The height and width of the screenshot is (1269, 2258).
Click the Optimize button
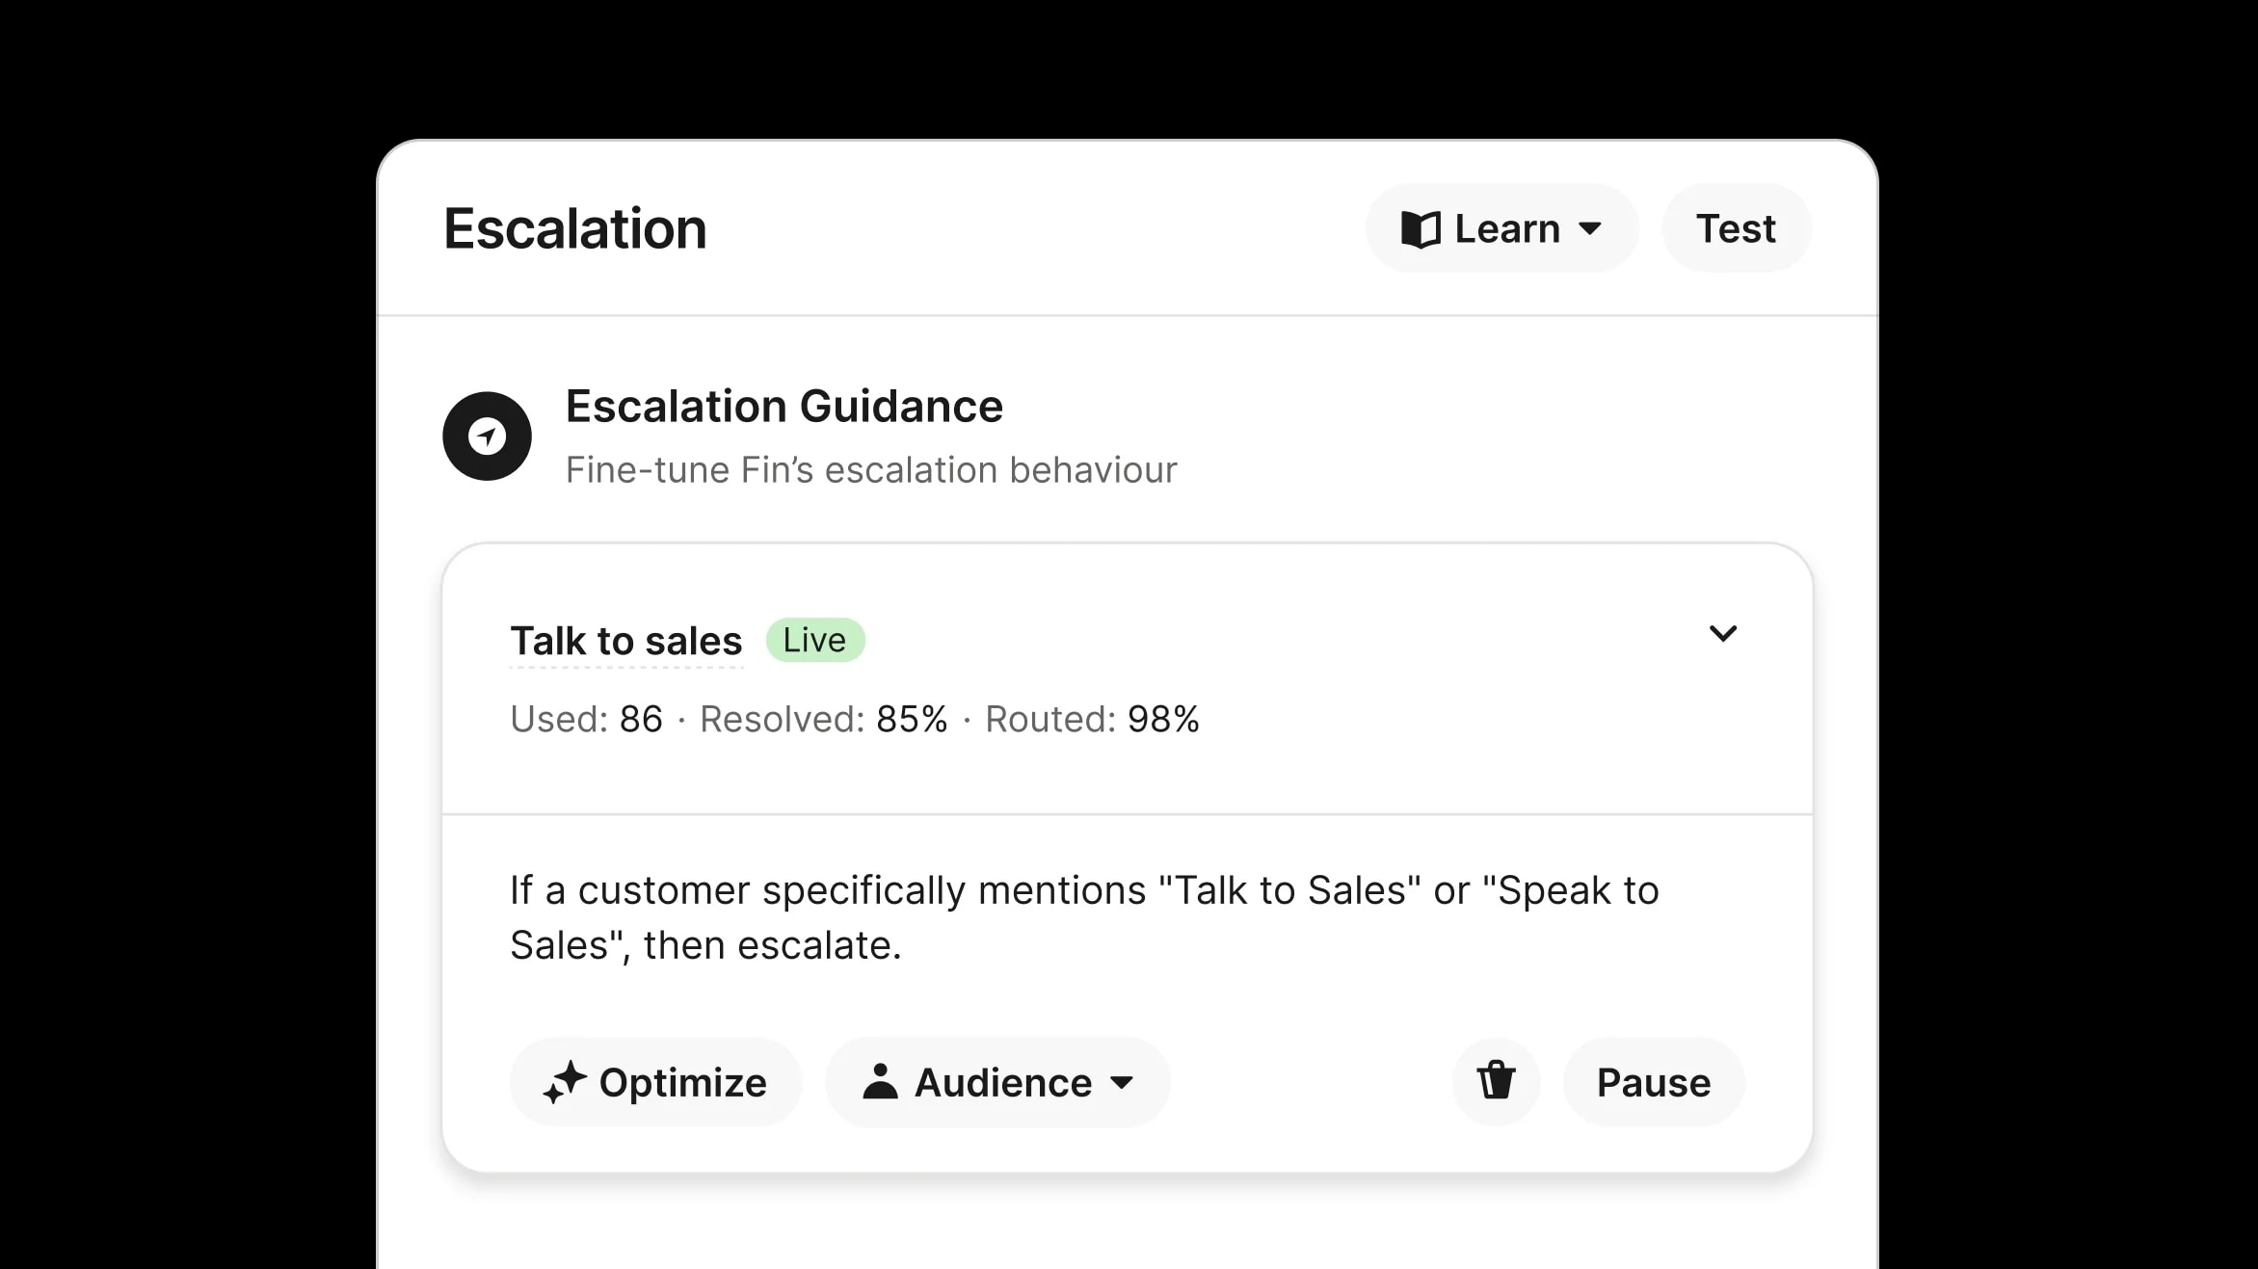pos(654,1081)
